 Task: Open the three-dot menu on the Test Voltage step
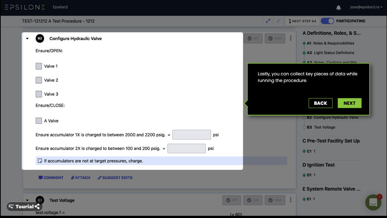point(290,200)
